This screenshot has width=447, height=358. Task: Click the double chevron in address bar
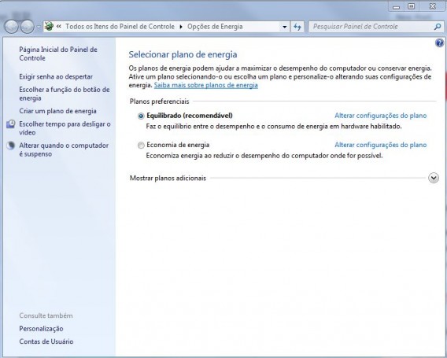click(x=59, y=27)
